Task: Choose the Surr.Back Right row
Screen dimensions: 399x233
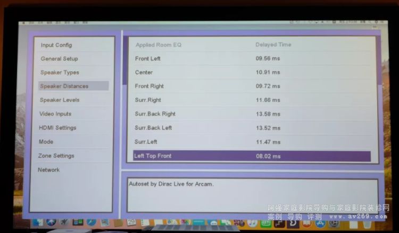Action: [x=251, y=114]
